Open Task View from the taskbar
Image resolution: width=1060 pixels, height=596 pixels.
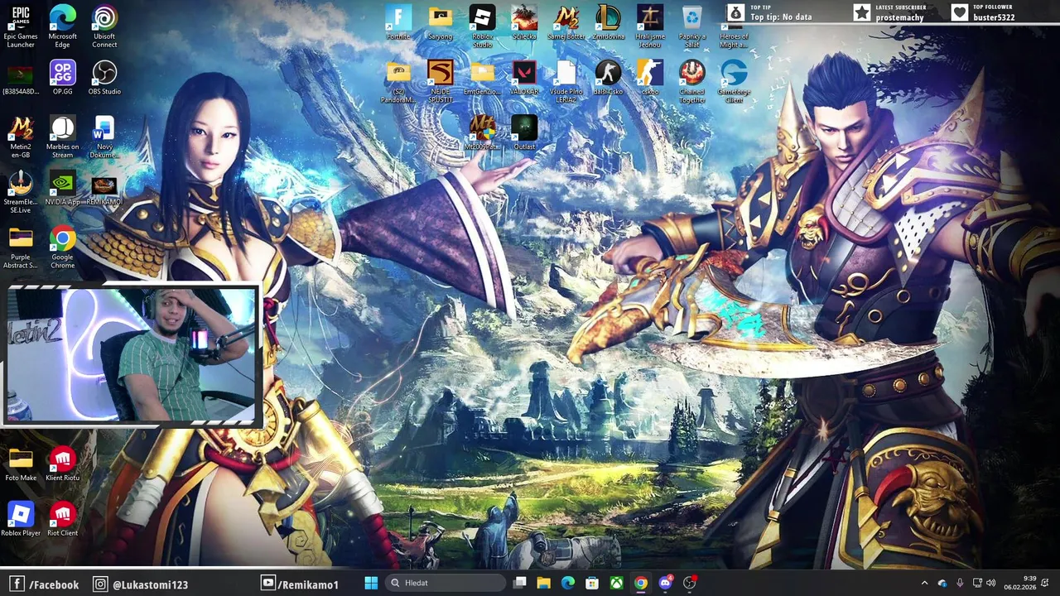(519, 583)
